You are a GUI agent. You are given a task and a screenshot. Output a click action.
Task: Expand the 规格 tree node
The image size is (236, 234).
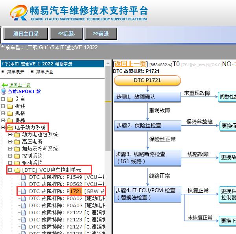tap(3, 113)
